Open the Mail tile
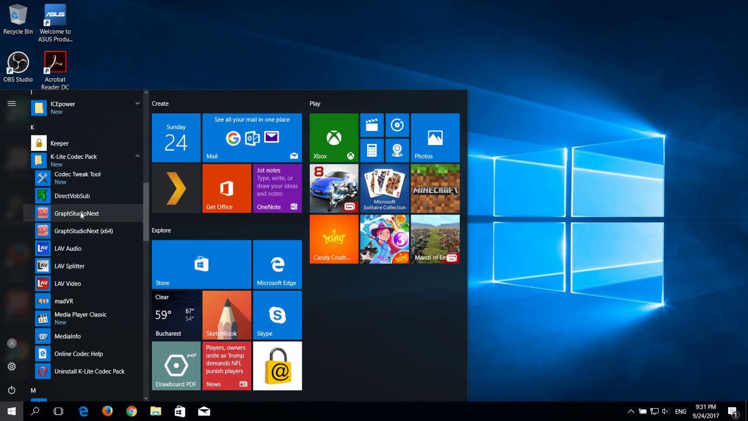The width and height of the screenshot is (748, 421). [x=252, y=137]
